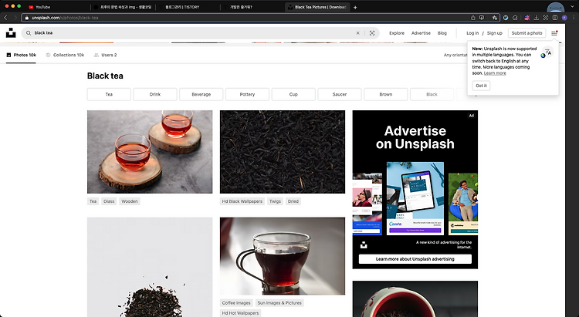Click the Hd Hot Wallpapers tag

click(x=240, y=313)
